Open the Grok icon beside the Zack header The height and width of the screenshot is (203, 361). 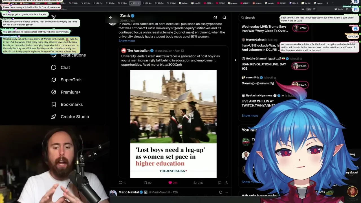click(215, 17)
